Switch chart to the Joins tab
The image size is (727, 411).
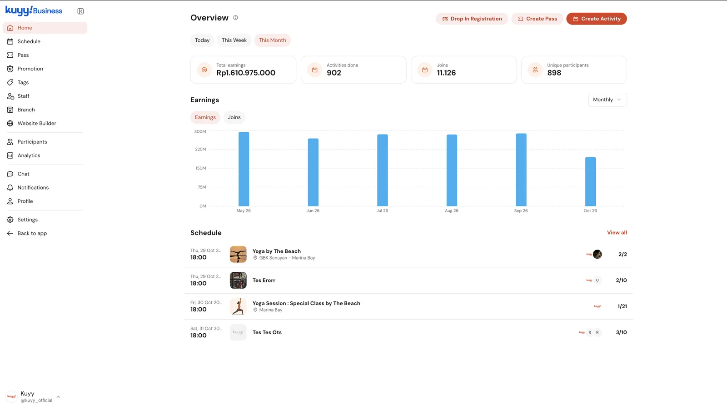coord(234,117)
